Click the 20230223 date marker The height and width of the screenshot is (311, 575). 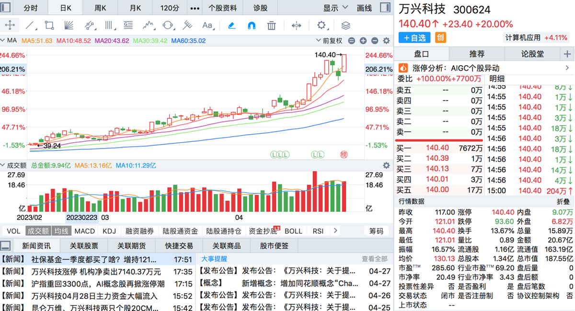[81, 218]
